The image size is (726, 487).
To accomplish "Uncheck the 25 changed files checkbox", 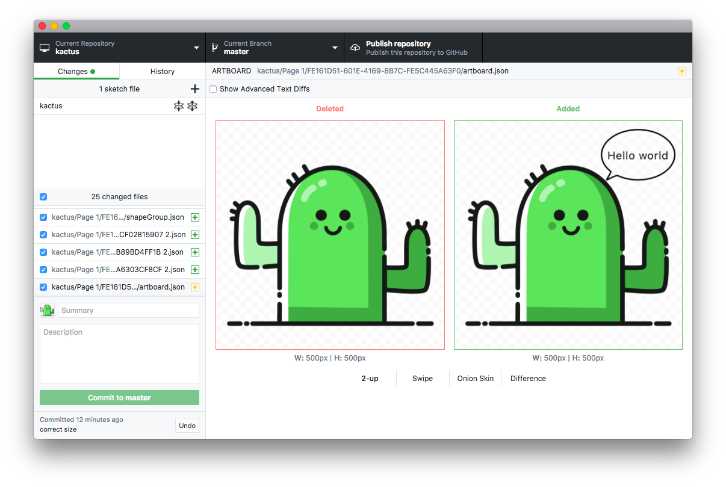I will 43,197.
